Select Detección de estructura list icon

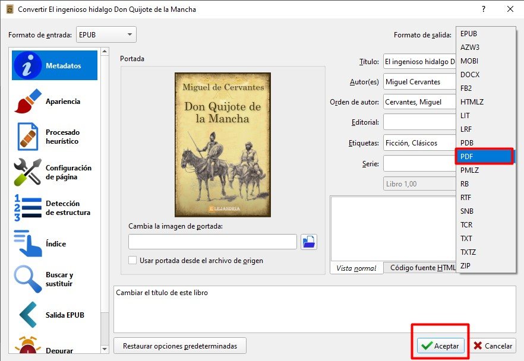[x=27, y=208]
